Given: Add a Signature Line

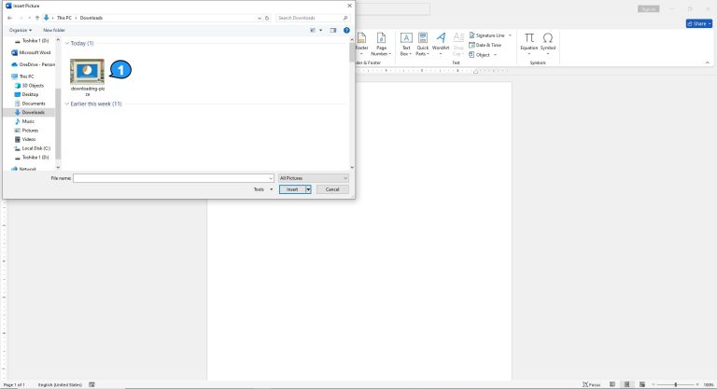Looking at the screenshot, I should tap(487, 35).
